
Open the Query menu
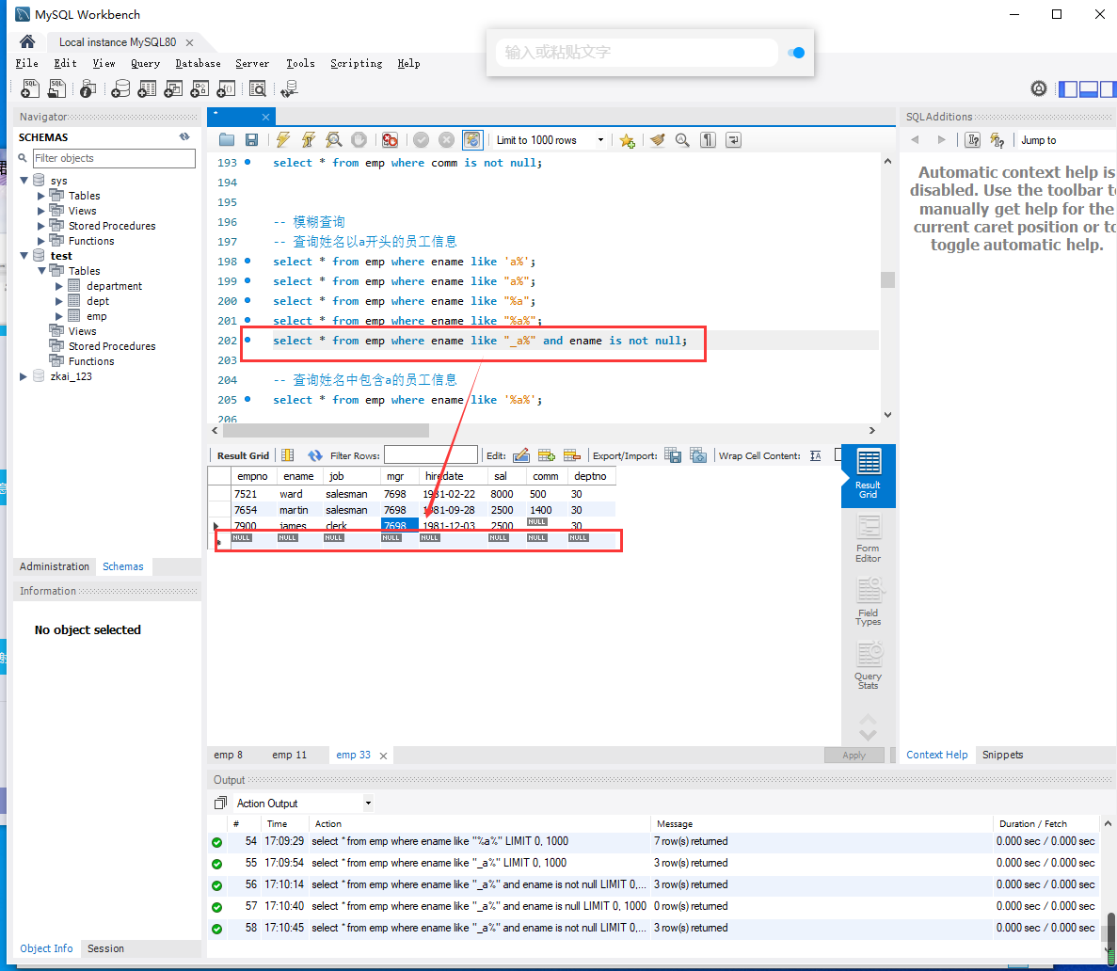[145, 63]
